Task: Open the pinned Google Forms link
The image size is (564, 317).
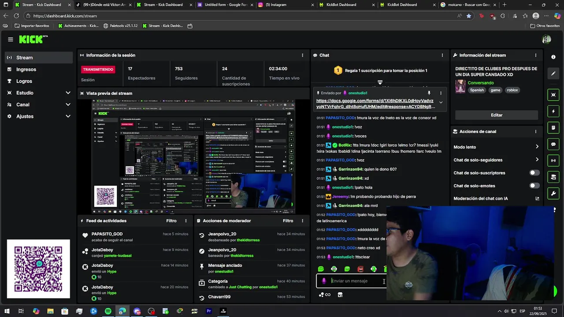Action: click(x=375, y=103)
